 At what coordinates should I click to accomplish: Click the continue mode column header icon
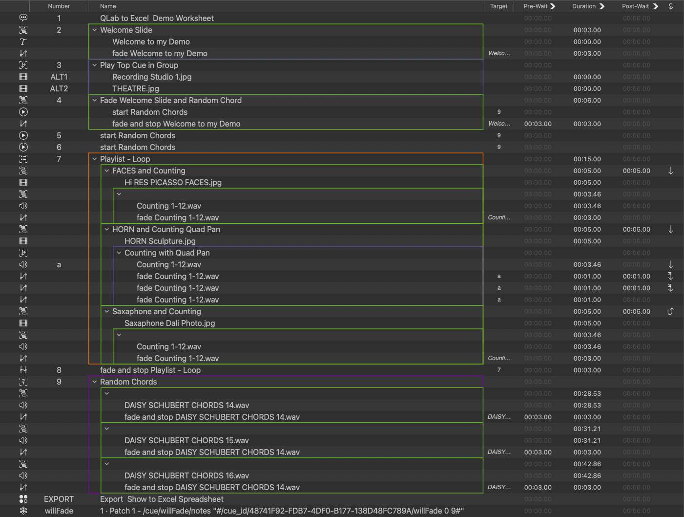coord(671,6)
